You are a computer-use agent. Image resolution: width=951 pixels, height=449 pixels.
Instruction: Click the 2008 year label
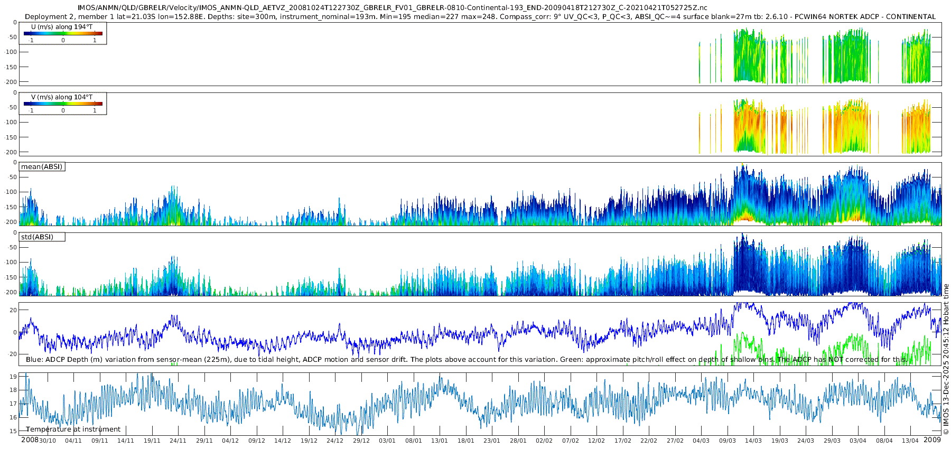tap(30, 440)
